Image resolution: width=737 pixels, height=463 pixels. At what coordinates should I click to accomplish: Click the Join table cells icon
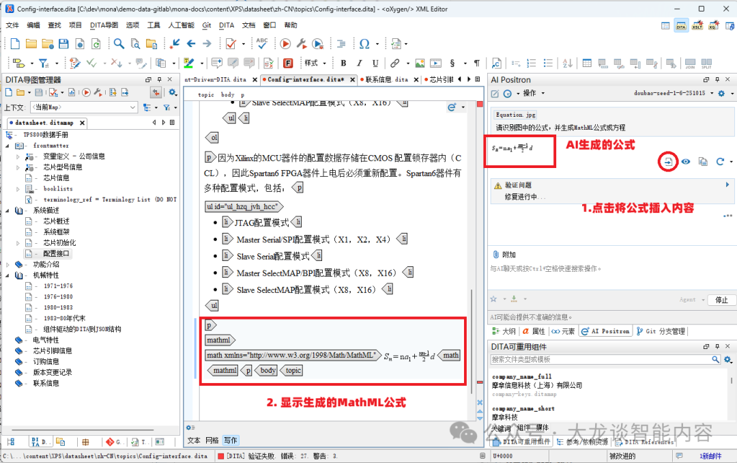[x=690, y=64]
